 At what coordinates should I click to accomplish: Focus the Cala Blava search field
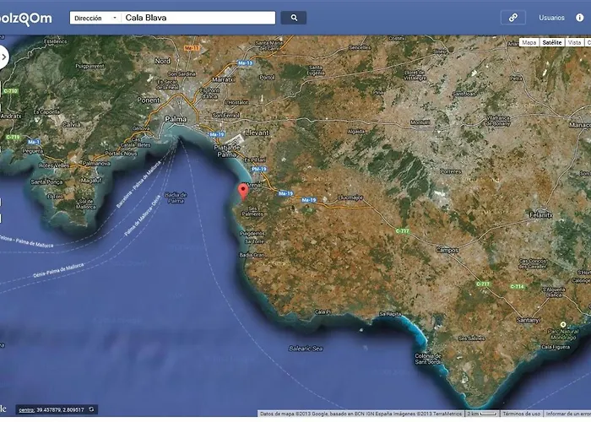tap(198, 18)
